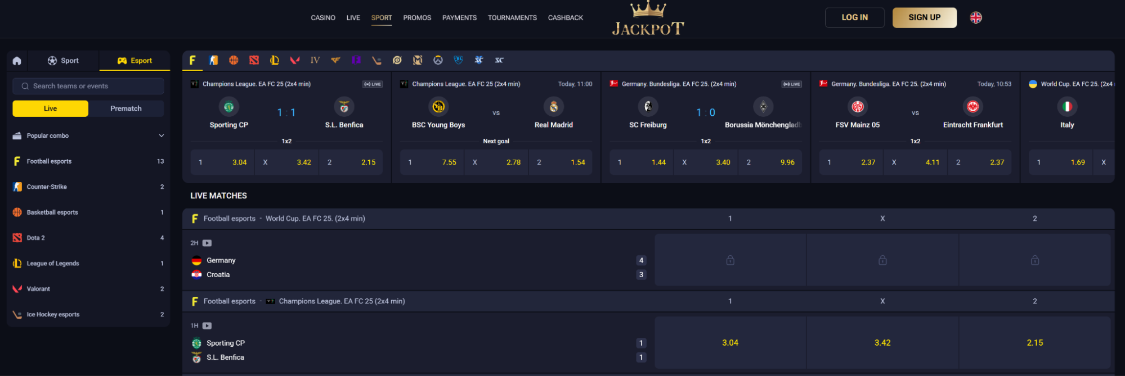Click locked away-win odds for Germany vs Croatia
This screenshot has height=376, width=1125.
[1035, 260]
